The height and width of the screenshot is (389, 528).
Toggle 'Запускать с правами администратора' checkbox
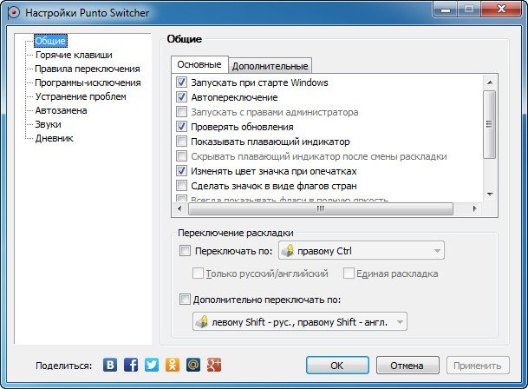pos(181,111)
